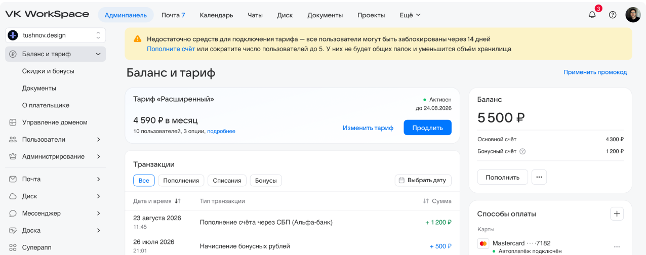Click the Пользователи people icon

tap(13, 140)
